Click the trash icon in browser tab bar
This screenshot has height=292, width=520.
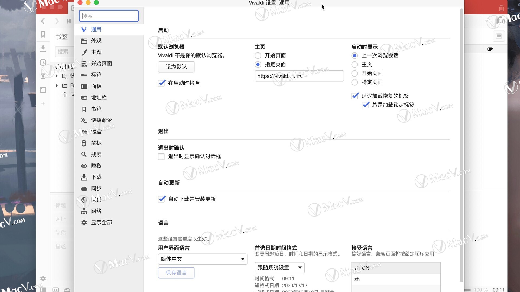tap(501, 8)
